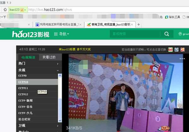Open the 站长工具 bookmark

173,17
